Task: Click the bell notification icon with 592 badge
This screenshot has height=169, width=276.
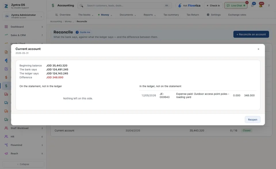Action: (x=261, y=5)
